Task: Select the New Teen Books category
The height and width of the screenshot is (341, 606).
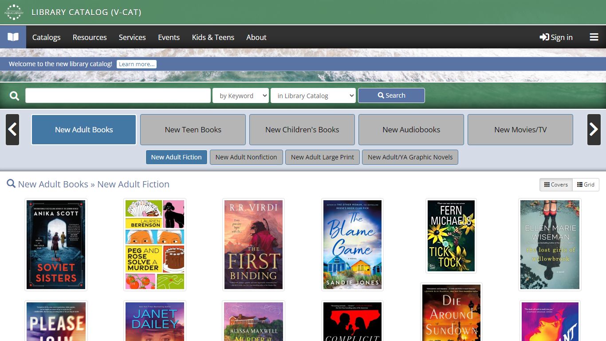Action: click(193, 130)
